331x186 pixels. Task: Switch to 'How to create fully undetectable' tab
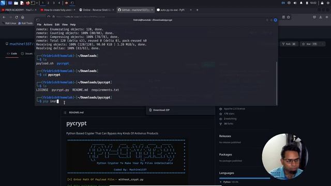pos(58,10)
